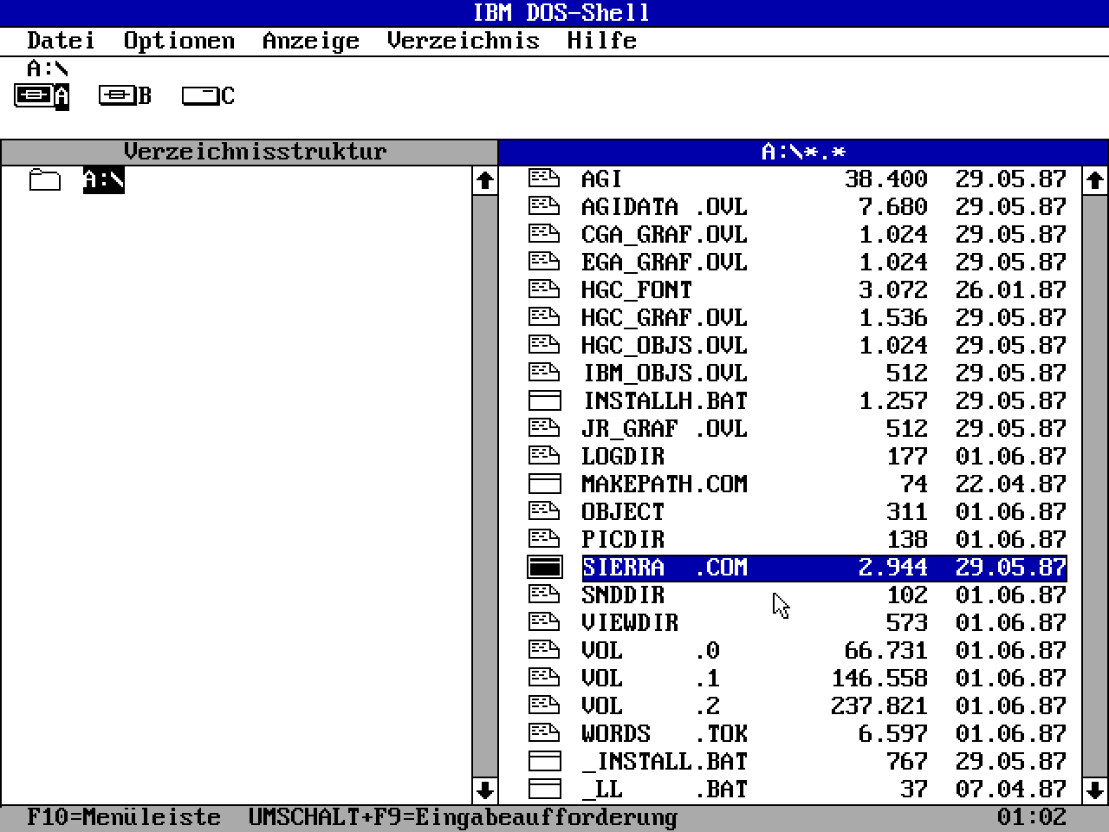This screenshot has width=1109, height=832.
Task: Select file name EGA_GRAF.OVL
Action: click(664, 262)
